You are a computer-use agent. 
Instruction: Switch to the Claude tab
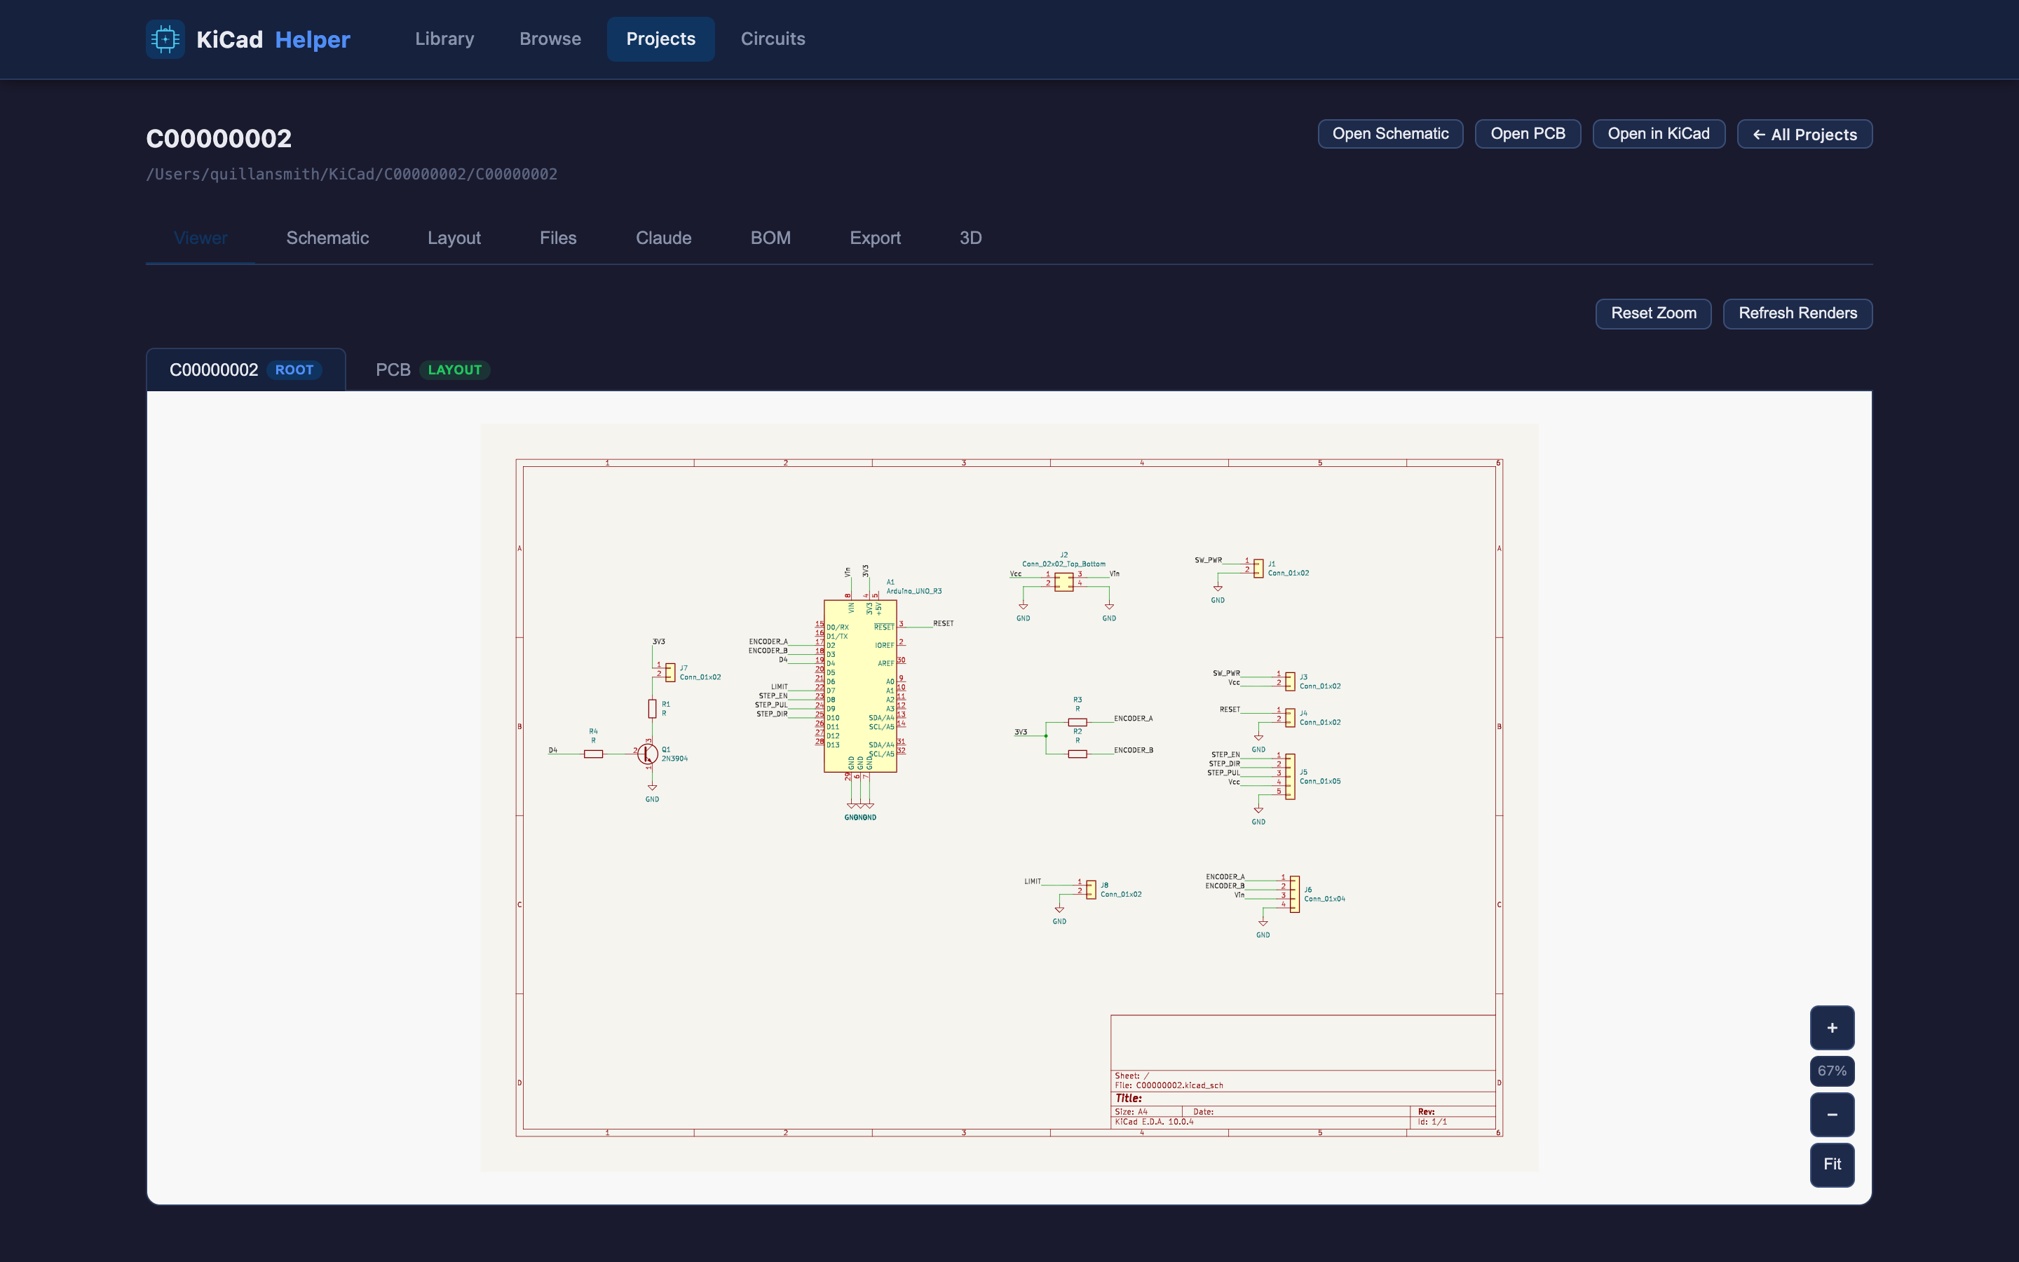pyautogui.click(x=663, y=238)
